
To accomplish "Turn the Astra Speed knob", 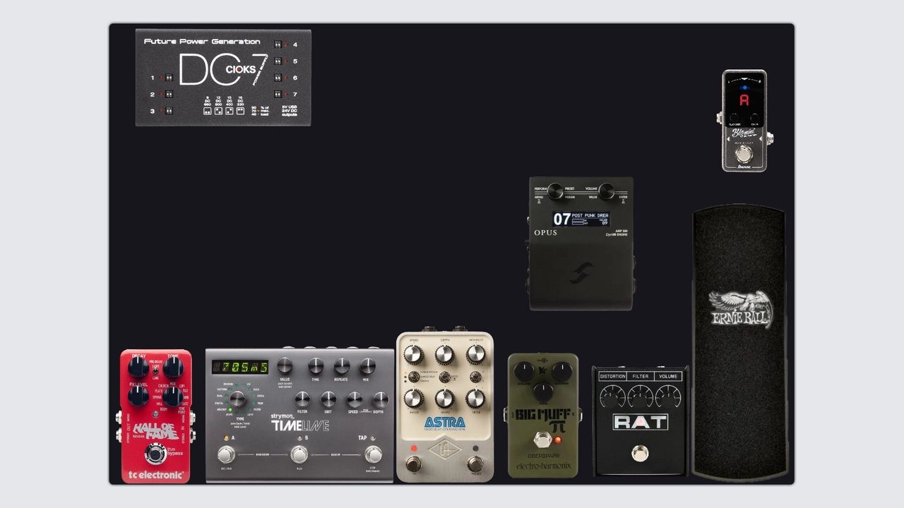I will 413,353.
